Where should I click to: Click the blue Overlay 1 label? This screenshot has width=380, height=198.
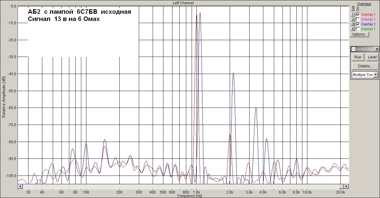pyautogui.click(x=368, y=24)
